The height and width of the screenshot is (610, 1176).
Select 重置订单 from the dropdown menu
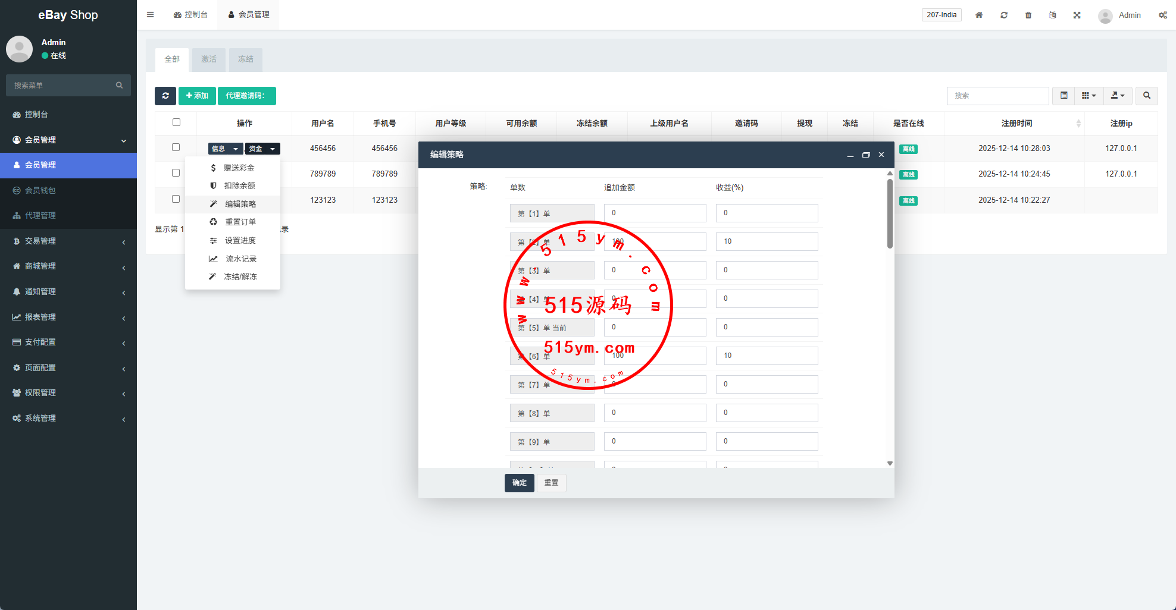click(x=240, y=222)
